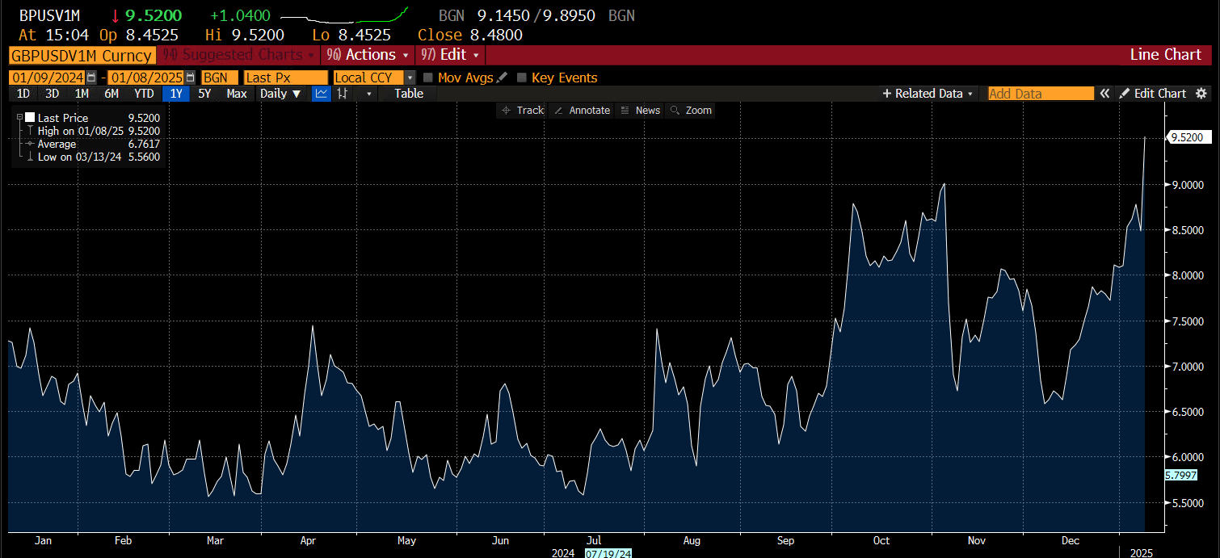Open chart settings gear icon

click(x=1201, y=94)
